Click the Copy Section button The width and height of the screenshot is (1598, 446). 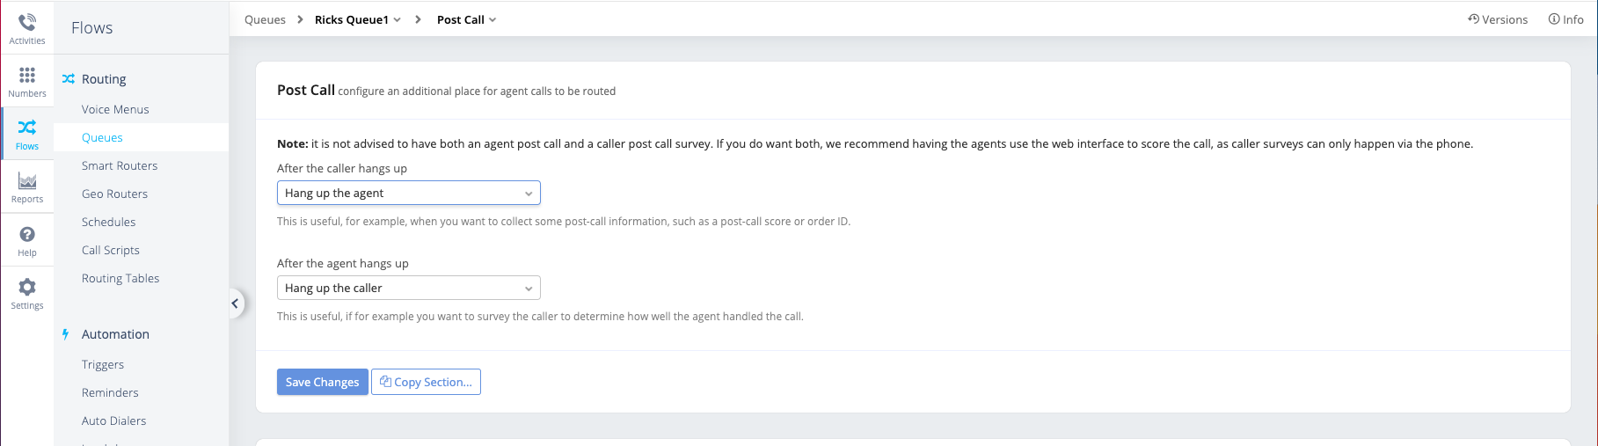pos(426,382)
